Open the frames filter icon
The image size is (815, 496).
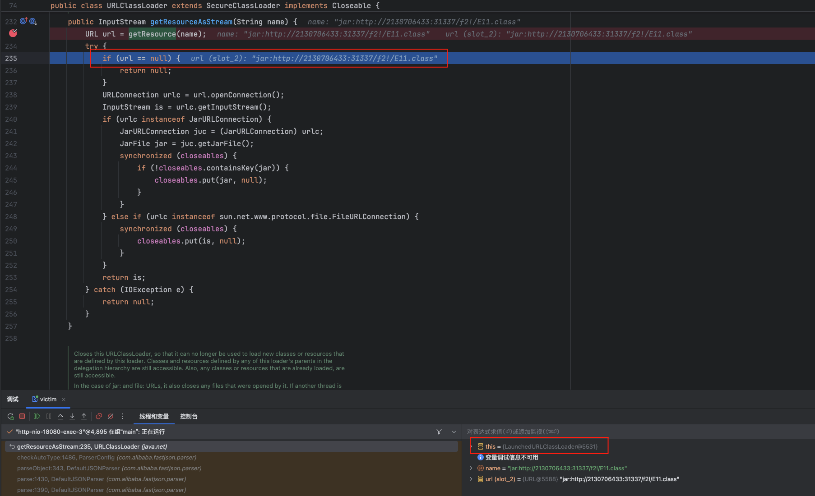tap(439, 432)
